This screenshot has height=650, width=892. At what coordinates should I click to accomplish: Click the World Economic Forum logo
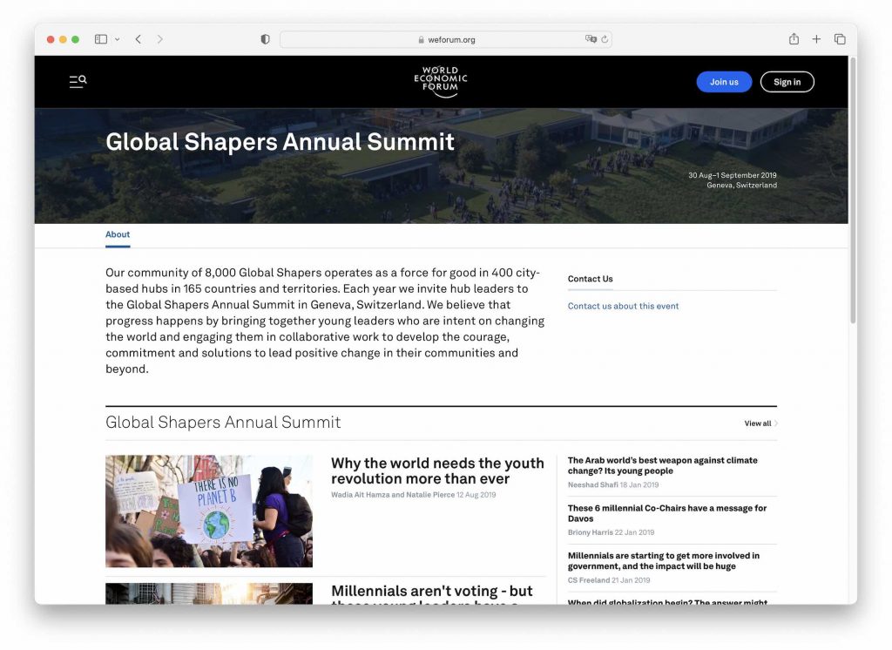pos(440,81)
